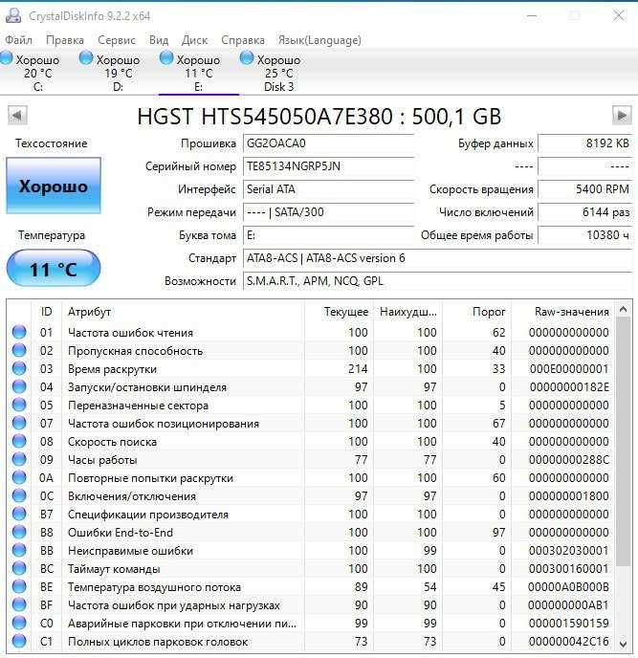Open the Файл menu

(18, 40)
